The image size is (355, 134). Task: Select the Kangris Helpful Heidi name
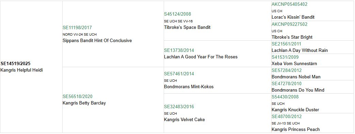(22, 70)
